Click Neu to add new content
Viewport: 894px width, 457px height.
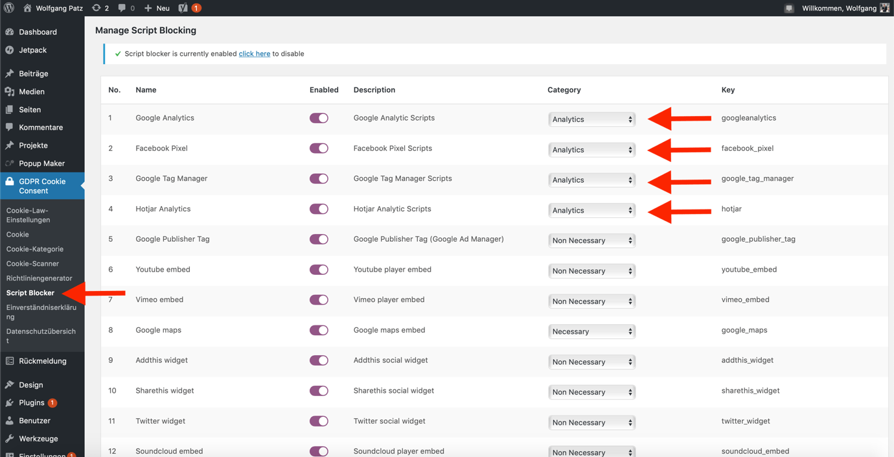163,8
